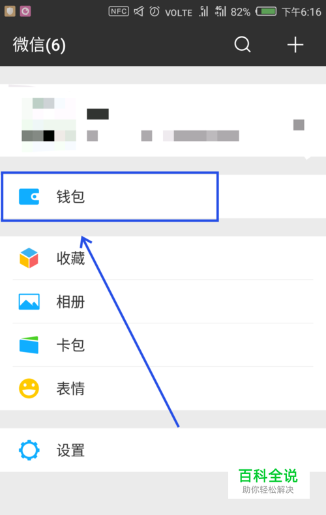Tap the blue wallet icon
Viewport: 326px width, 515px height.
click(x=29, y=196)
